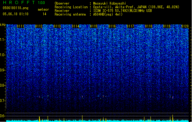
Task: Click the 0.9 frequency axis label
Action: click(3, 70)
